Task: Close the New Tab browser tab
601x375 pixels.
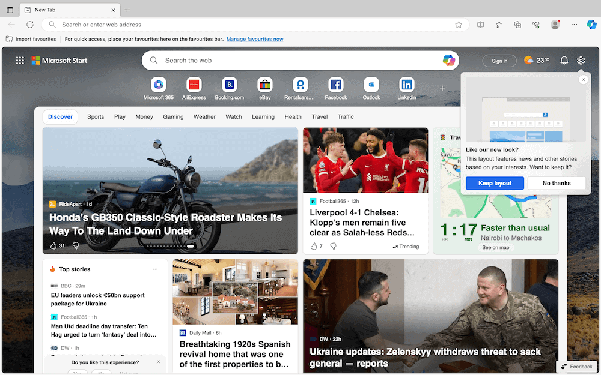Action: [x=113, y=10]
